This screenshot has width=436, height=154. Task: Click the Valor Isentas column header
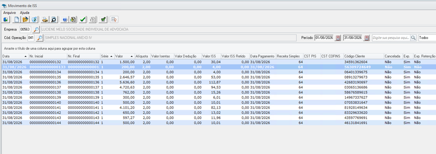click(162, 56)
